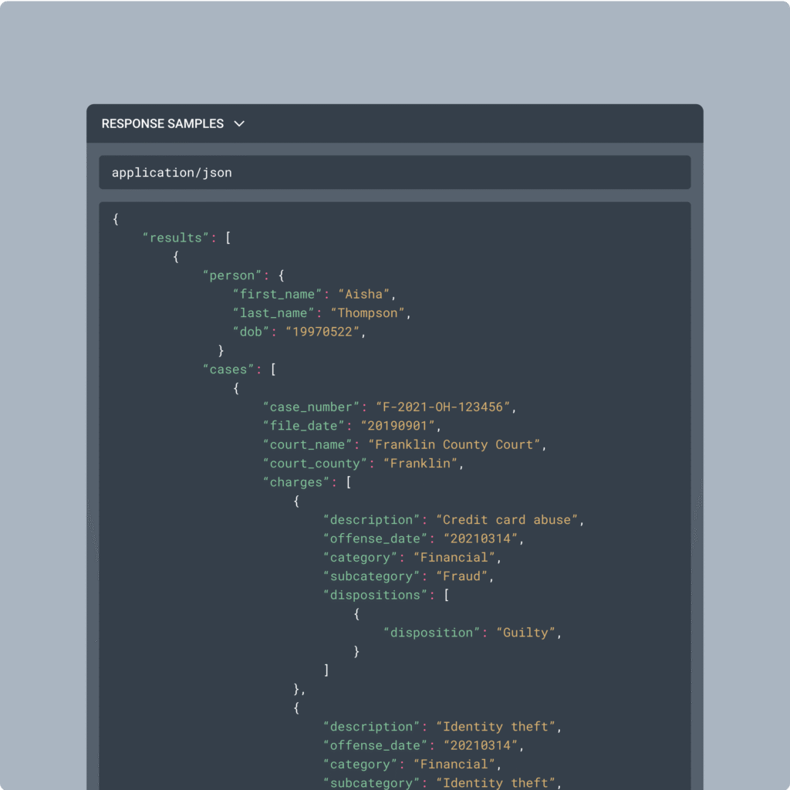Click the "first_name" key
The width and height of the screenshot is (790, 790).
(277, 294)
